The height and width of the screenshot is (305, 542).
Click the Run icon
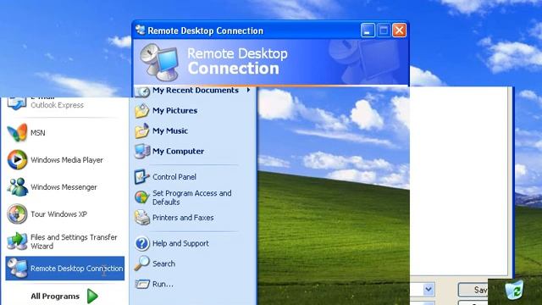pos(142,284)
